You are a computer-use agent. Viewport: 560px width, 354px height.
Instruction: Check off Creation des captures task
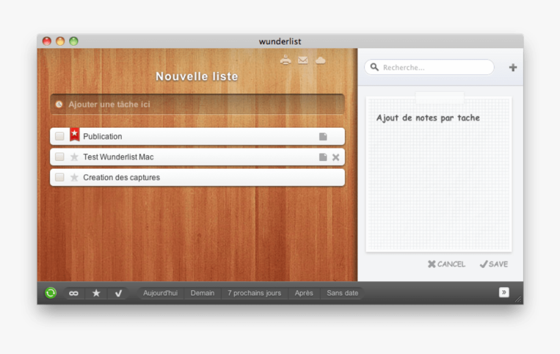(60, 177)
